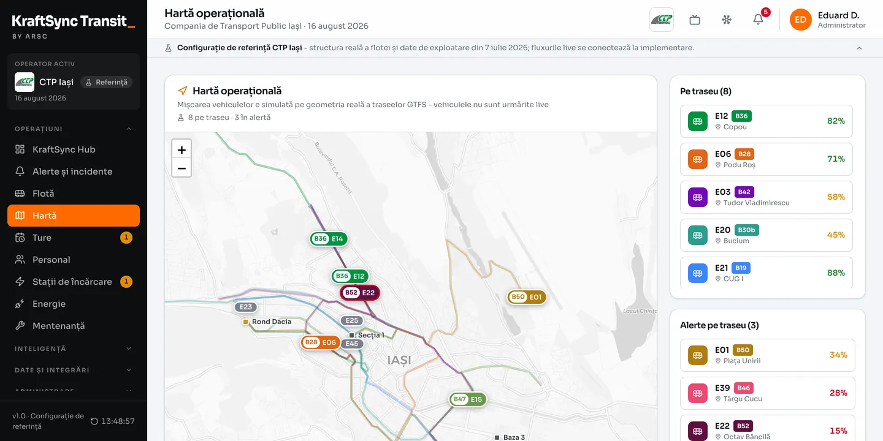Image resolution: width=883 pixels, height=441 pixels.
Task: Open vehicle E12 Copou card
Action: click(766, 121)
